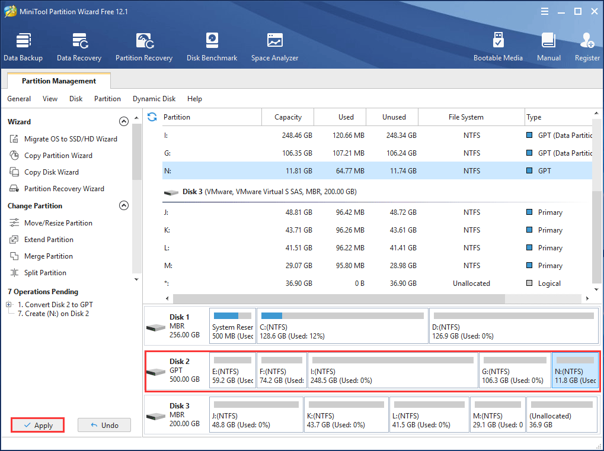Apply the pending operations
The height and width of the screenshot is (451, 604).
pyautogui.click(x=38, y=425)
